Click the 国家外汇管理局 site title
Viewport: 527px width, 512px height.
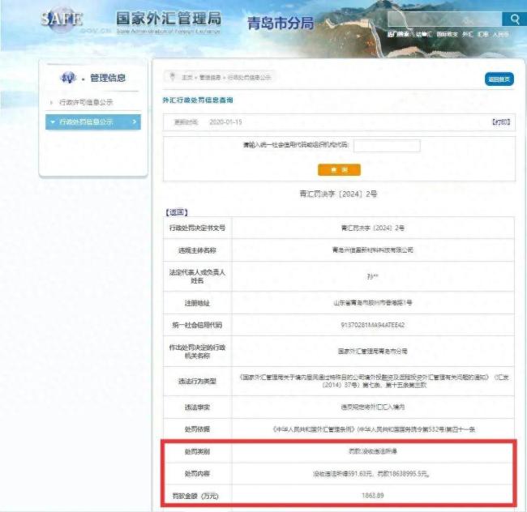point(168,19)
